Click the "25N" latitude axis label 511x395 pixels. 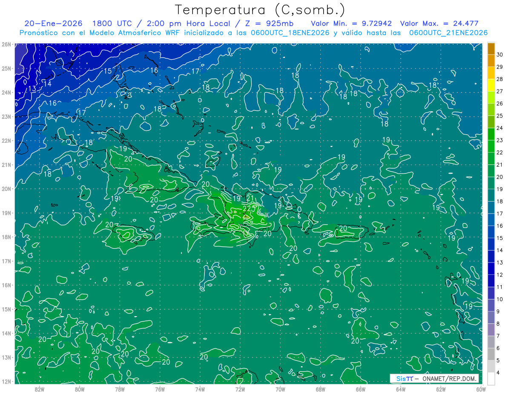[6, 68]
